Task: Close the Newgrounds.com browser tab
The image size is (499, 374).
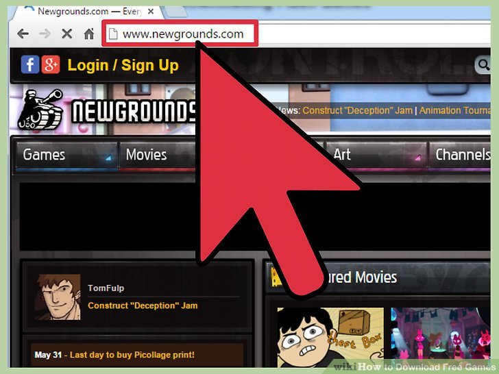Action: pos(151,12)
